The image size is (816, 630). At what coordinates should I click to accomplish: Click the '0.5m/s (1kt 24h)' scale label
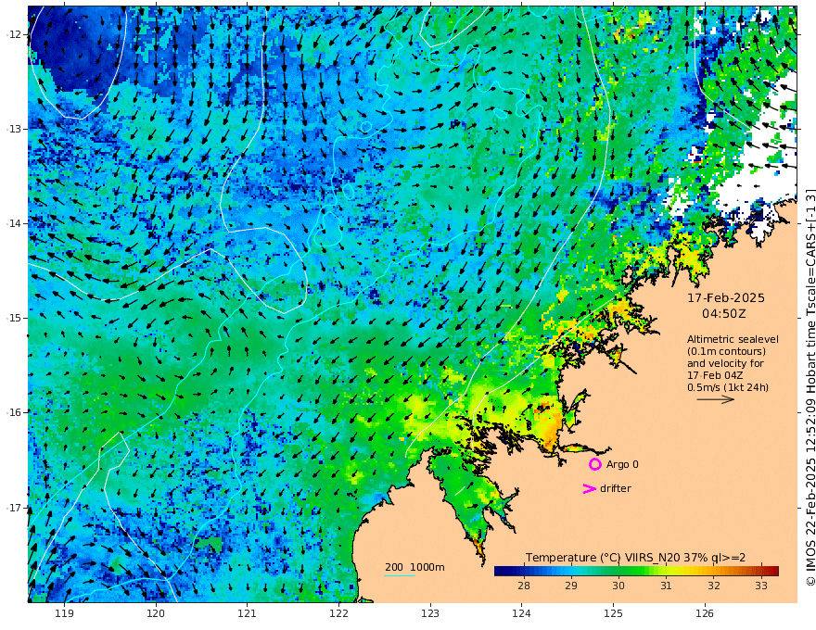click(728, 387)
